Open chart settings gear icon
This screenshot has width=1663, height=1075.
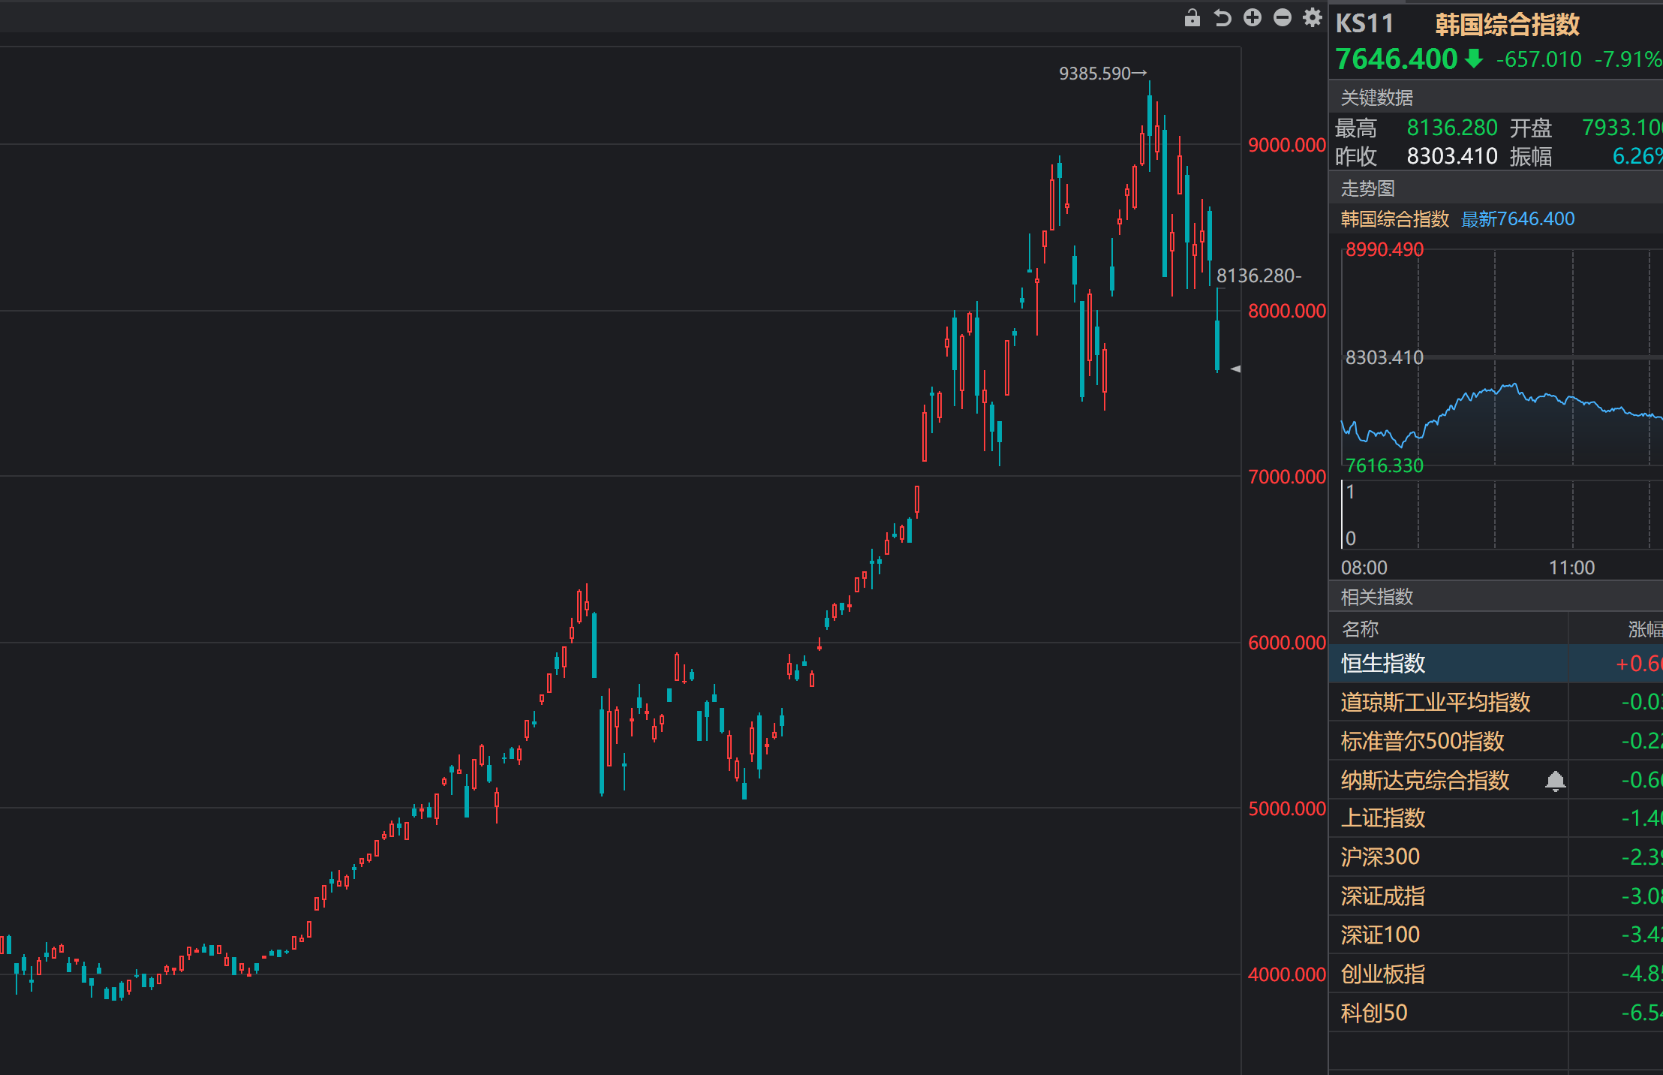pos(1312,18)
